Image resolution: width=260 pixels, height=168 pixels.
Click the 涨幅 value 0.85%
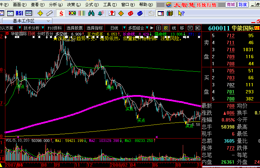tap(228, 120)
